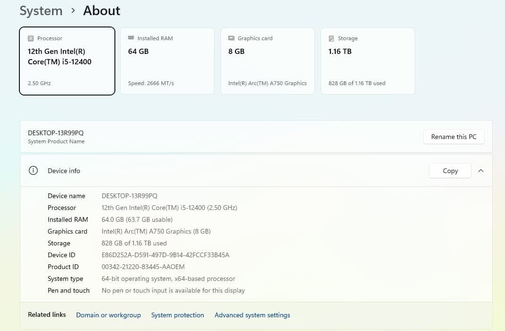Click the Device info circle icon
The image size is (505, 331).
click(33, 170)
